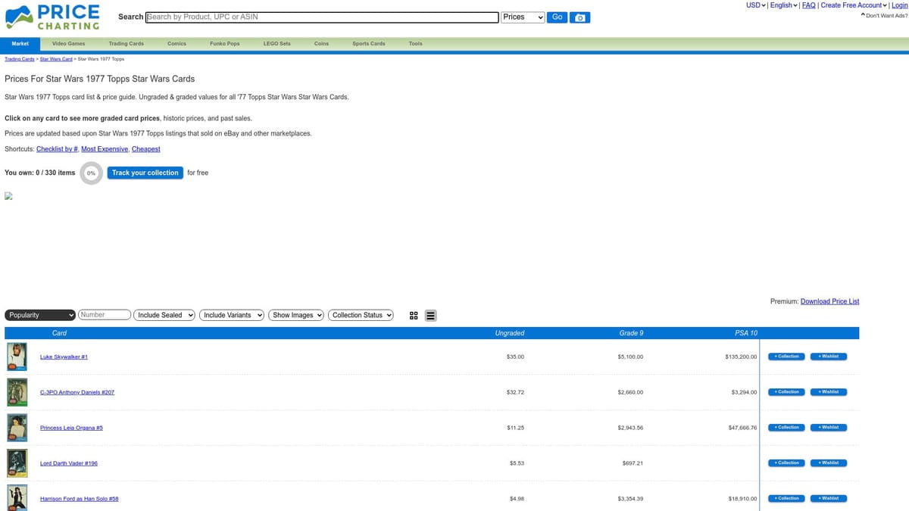Open Harrison Ford as Han Solo link
Viewport: 909px width, 511px height.
80,499
